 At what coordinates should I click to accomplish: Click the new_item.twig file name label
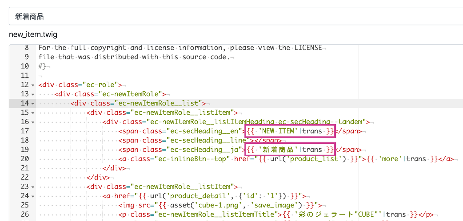click(x=33, y=34)
